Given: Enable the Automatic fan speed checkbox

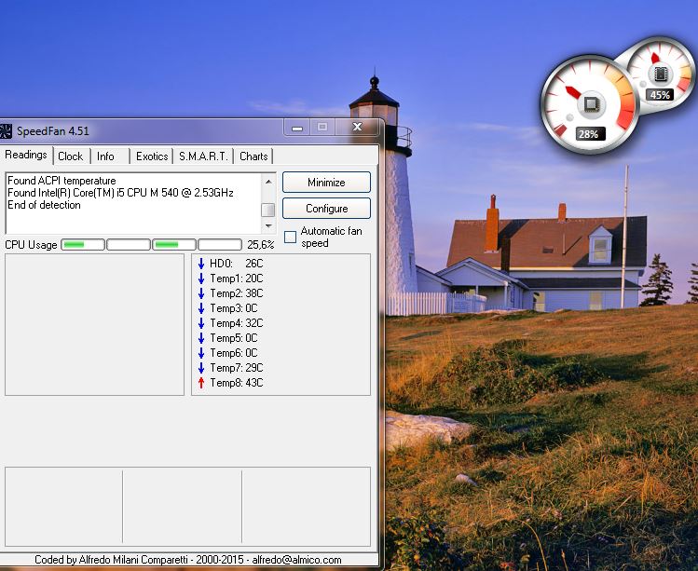Looking at the screenshot, I should pyautogui.click(x=291, y=238).
